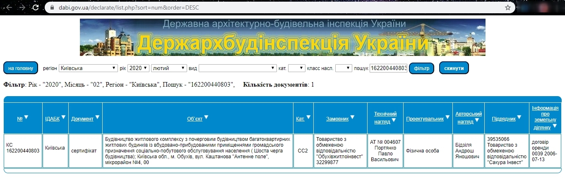This screenshot has width=565, height=179.
Task: Click the Кількість документів count text
Action: coord(279,85)
